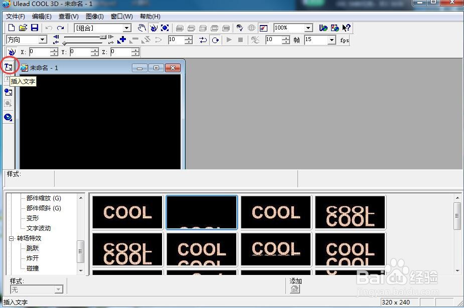Open the 查看(V) menu
The width and height of the screenshot is (464, 308).
[x=69, y=17]
